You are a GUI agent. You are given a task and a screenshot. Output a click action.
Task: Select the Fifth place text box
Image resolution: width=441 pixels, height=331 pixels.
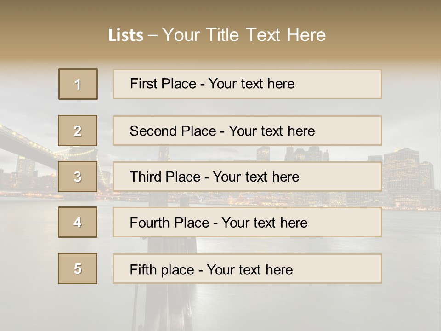click(247, 269)
